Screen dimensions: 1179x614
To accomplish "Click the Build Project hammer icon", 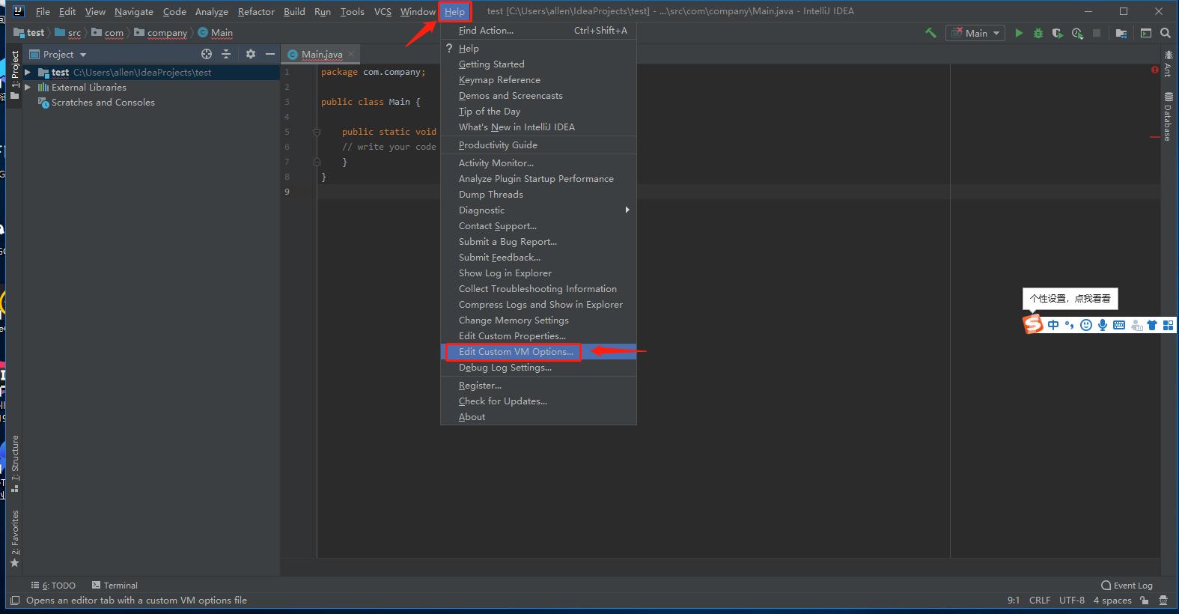I will (x=930, y=33).
